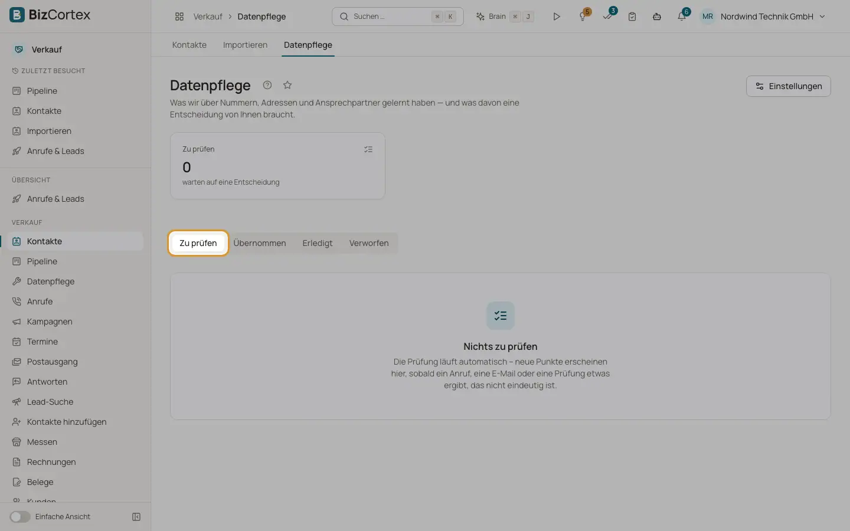Open the robot assistant icon
The image size is (850, 531).
(x=657, y=17)
